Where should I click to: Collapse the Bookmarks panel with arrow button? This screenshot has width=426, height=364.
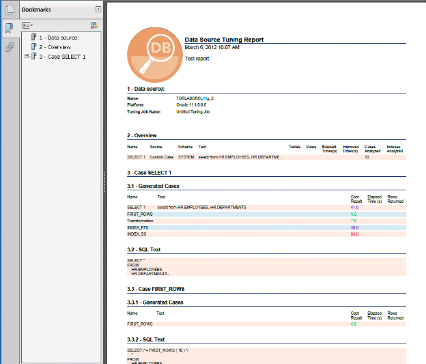[98, 10]
